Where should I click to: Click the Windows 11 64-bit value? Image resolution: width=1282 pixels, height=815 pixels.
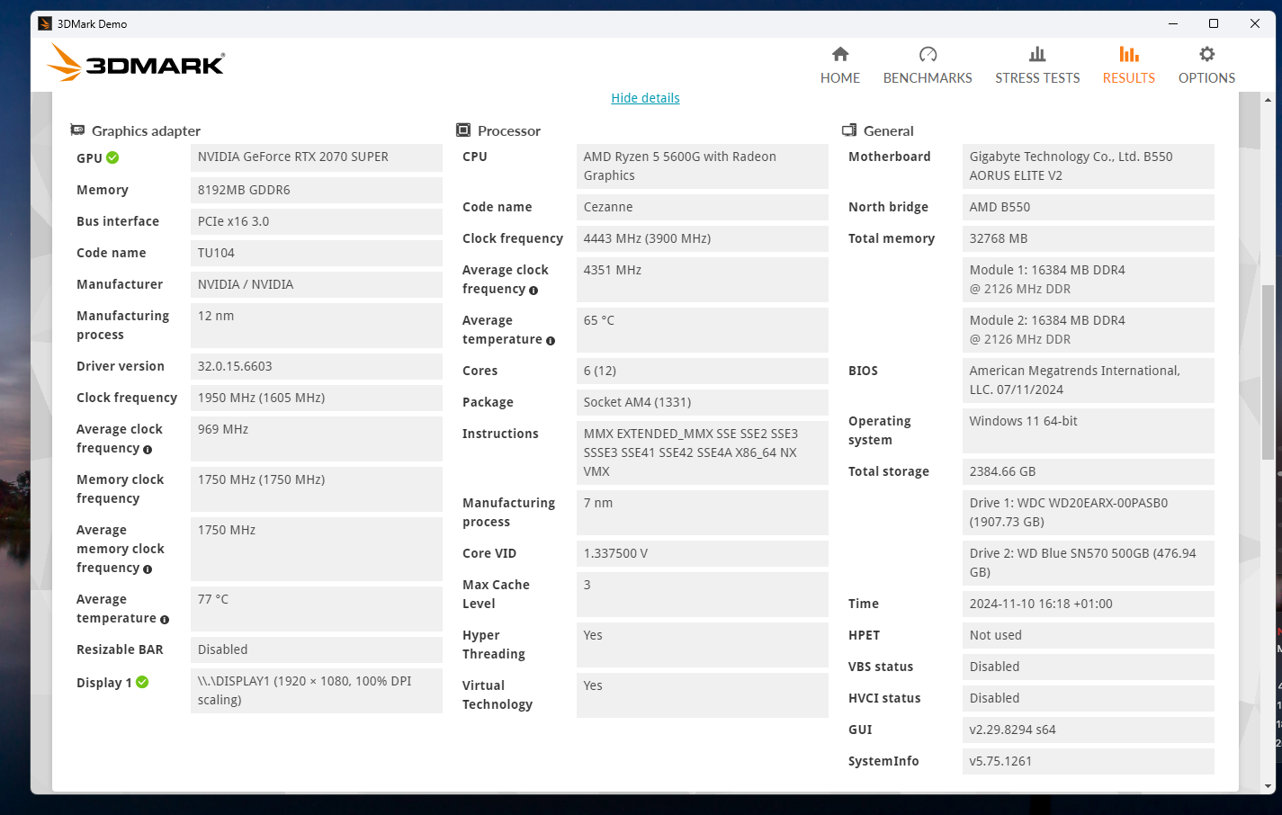click(x=1089, y=431)
